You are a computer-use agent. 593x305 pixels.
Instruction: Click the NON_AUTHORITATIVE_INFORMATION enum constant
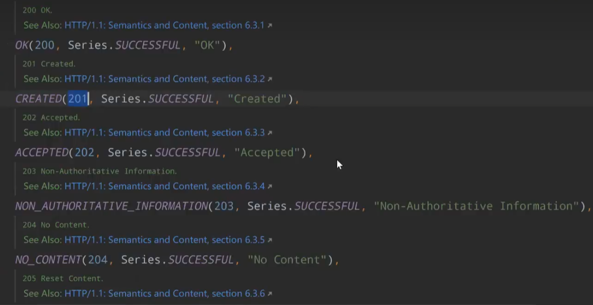(x=111, y=206)
